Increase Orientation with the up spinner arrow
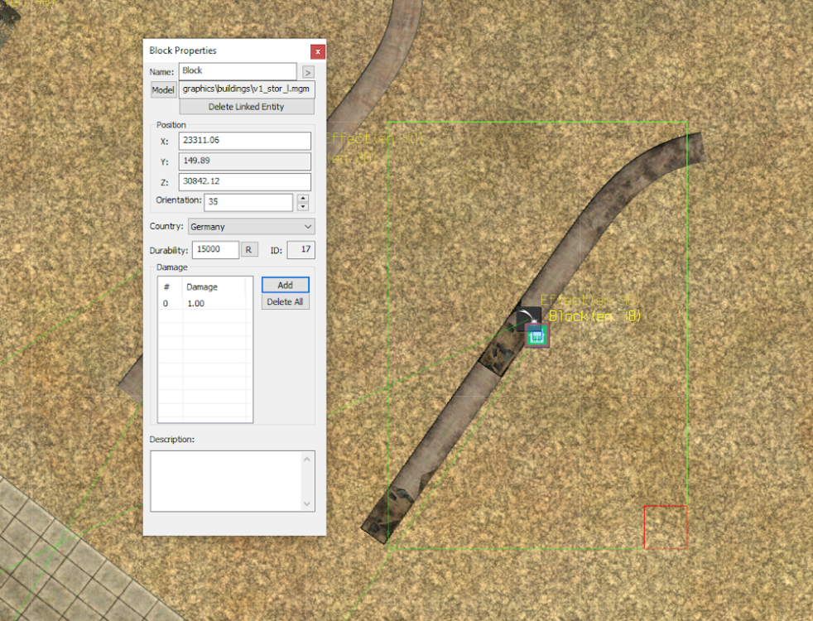 303,198
